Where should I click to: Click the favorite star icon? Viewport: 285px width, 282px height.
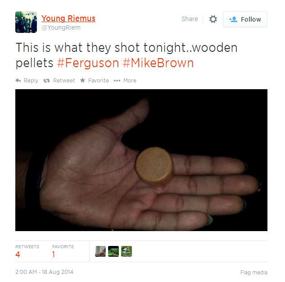click(82, 80)
